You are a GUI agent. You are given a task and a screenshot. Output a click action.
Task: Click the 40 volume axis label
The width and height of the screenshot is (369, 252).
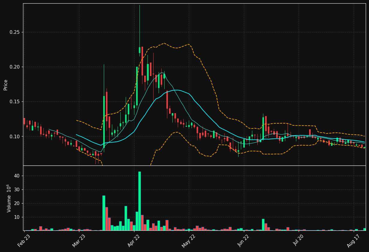(17, 176)
